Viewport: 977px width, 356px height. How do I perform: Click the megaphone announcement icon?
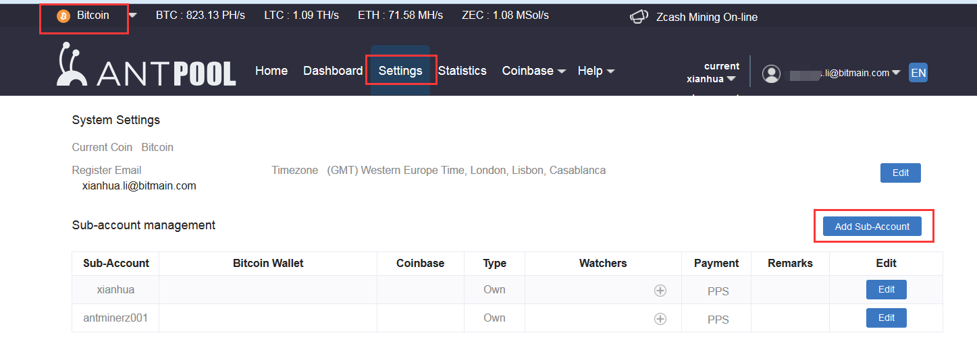(x=639, y=17)
